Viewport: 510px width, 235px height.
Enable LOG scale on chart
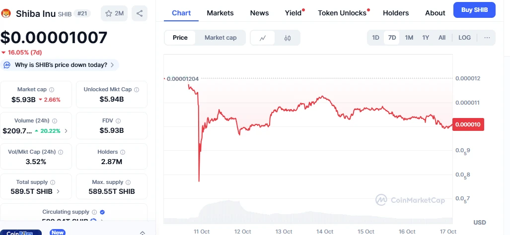click(x=464, y=38)
